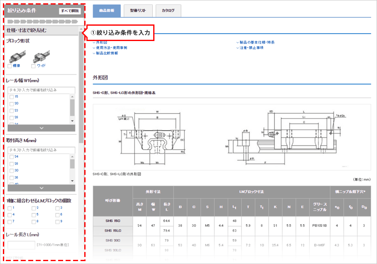This screenshot has width=377, height=264.
Task: Expand the 取付高さ M list with chevron bar
Action: 41,188
